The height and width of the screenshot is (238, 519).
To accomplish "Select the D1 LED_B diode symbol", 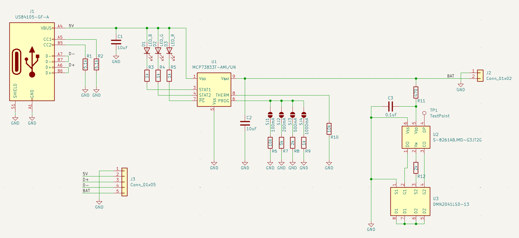I will tap(147, 51).
